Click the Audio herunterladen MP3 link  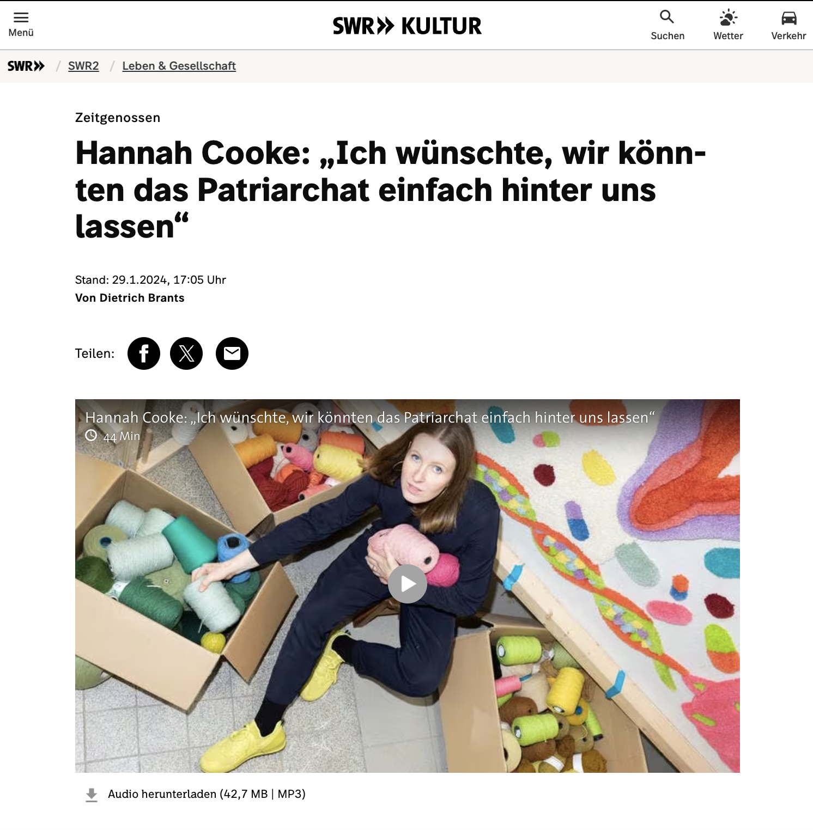click(207, 794)
